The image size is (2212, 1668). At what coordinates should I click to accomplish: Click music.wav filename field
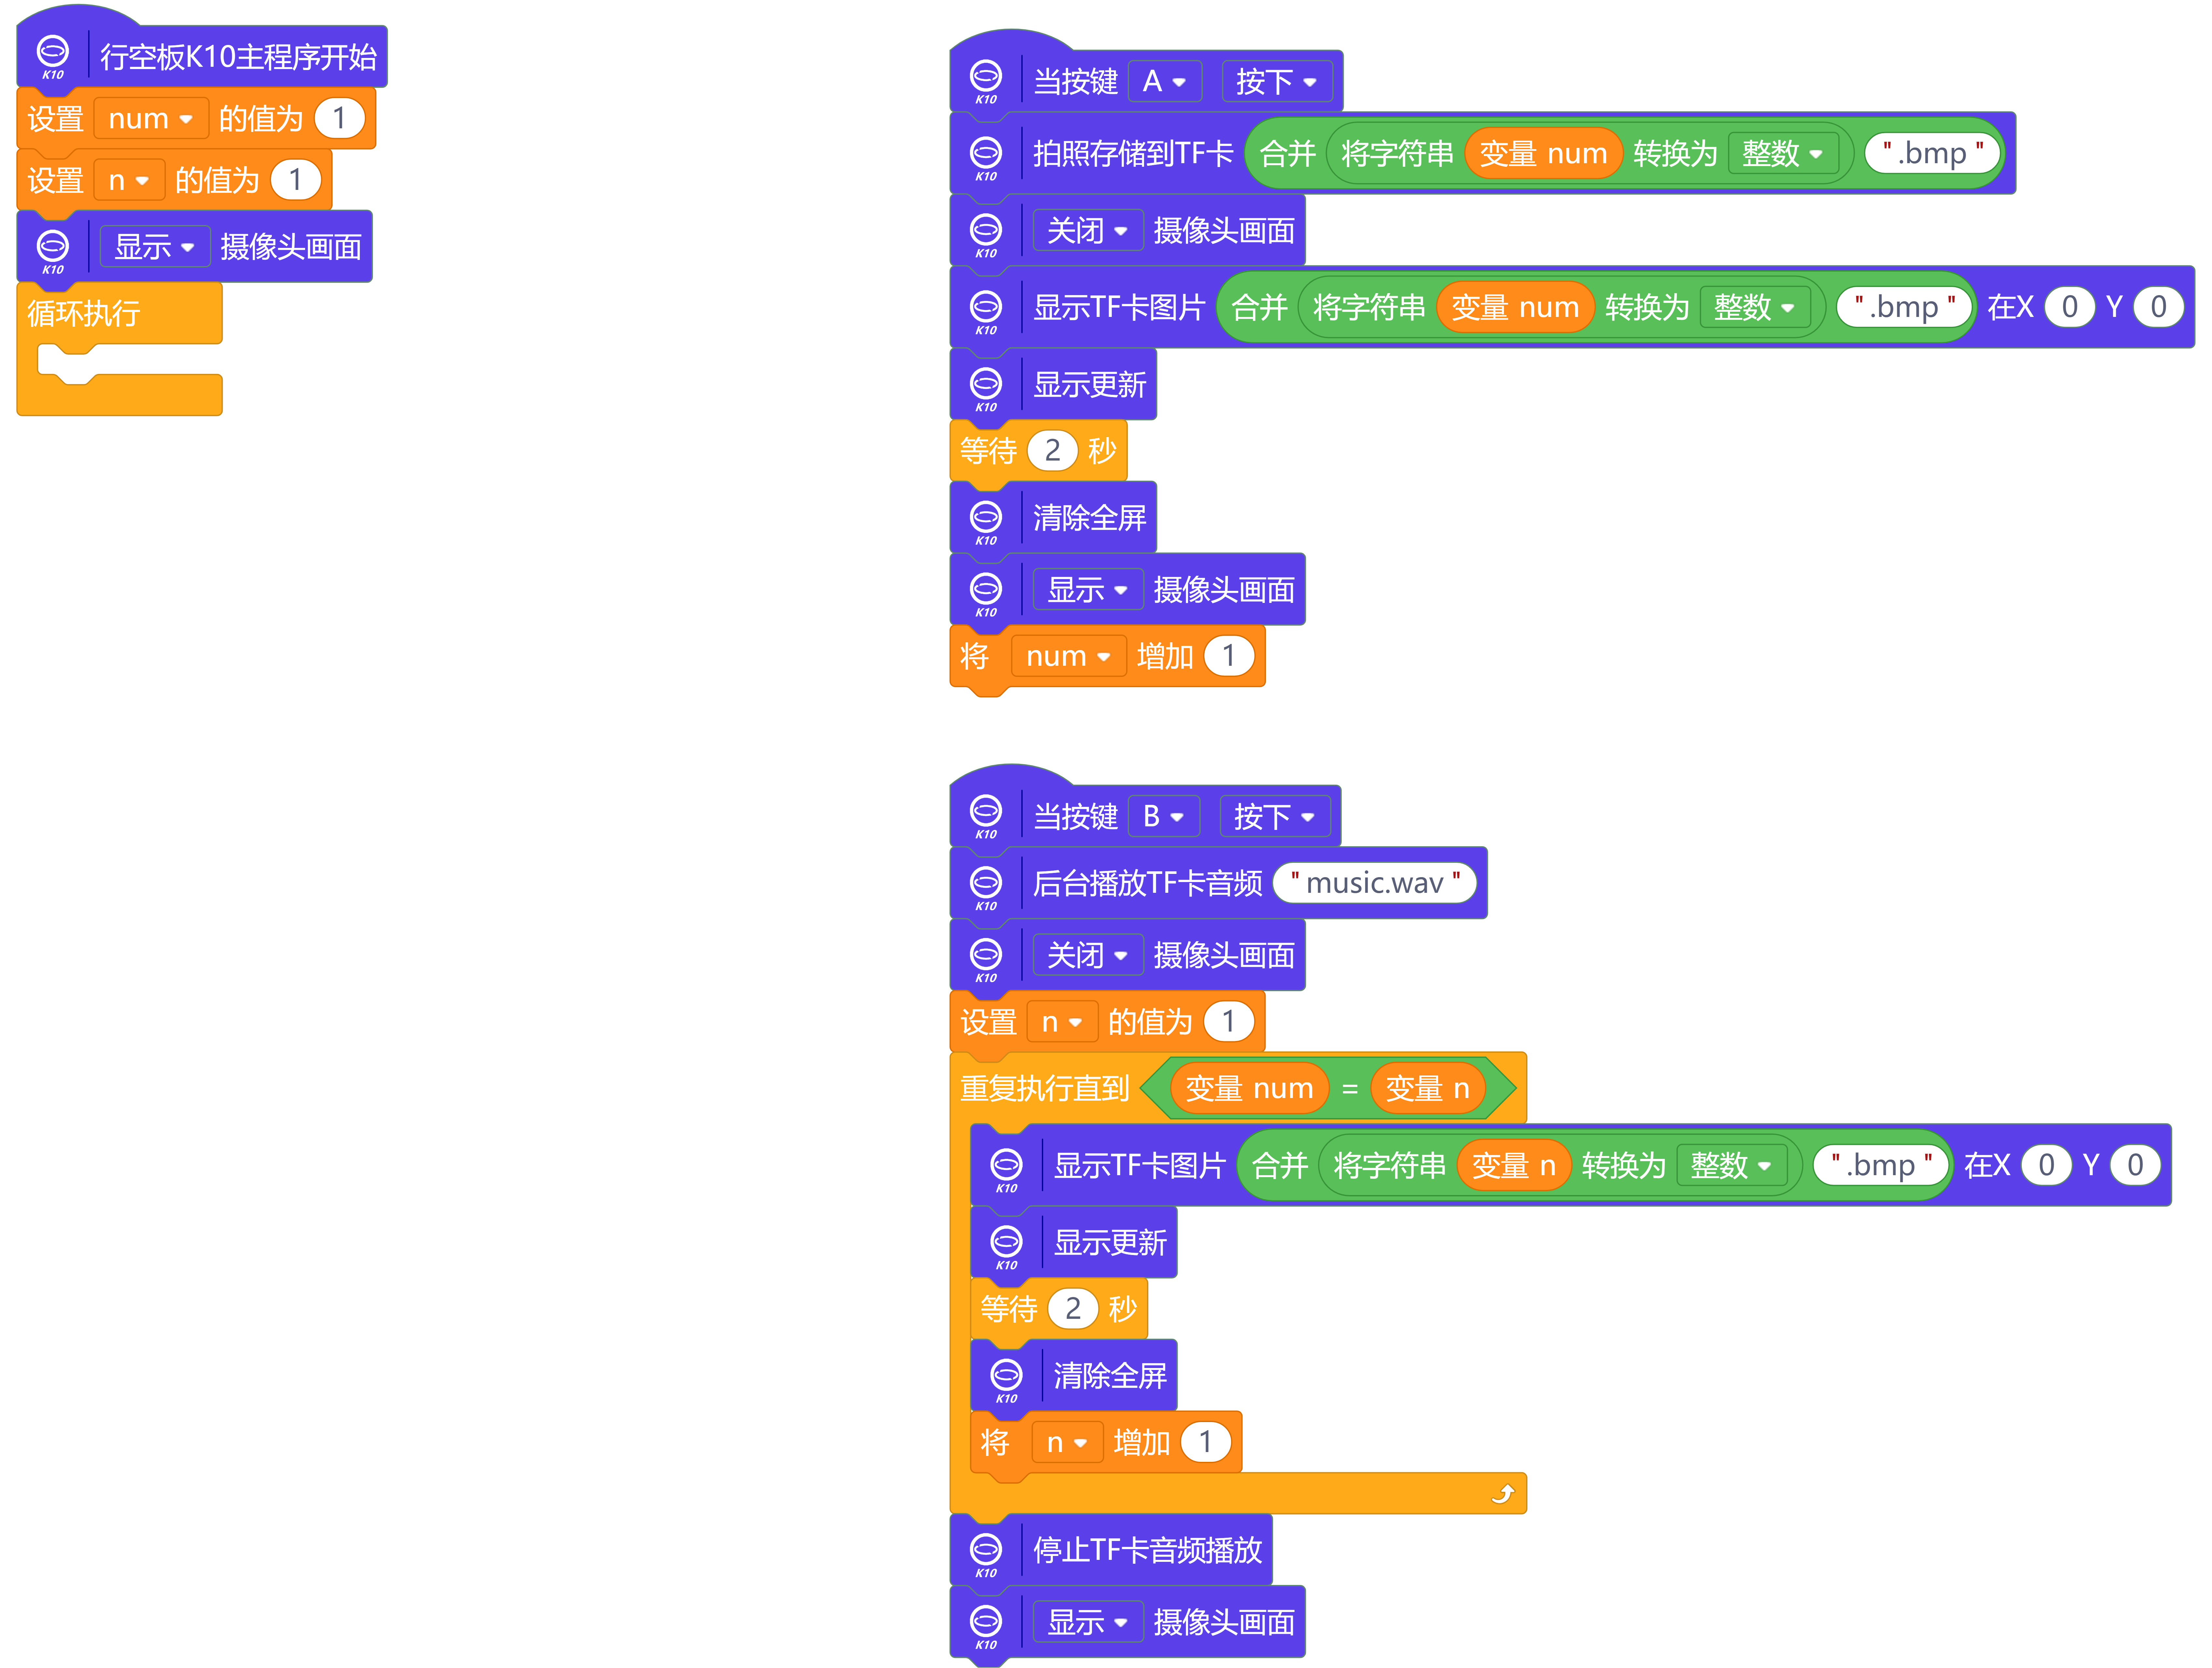click(1375, 883)
